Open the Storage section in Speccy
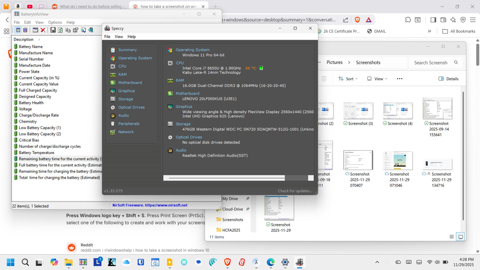The height and width of the screenshot is (270, 480). click(x=125, y=99)
